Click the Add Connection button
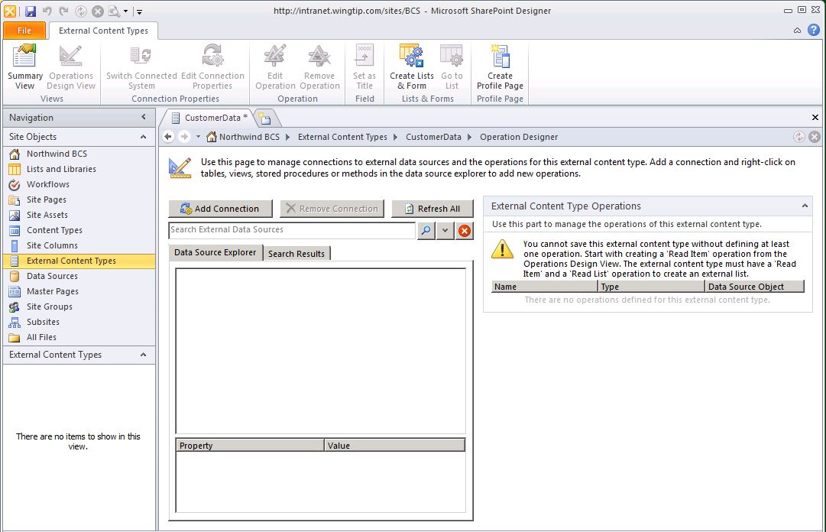 [220, 209]
